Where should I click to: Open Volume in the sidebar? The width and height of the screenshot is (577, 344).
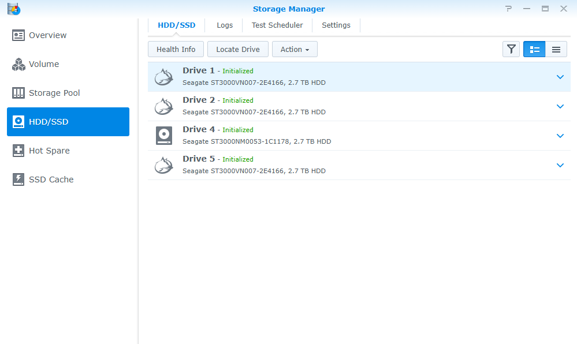click(68, 64)
